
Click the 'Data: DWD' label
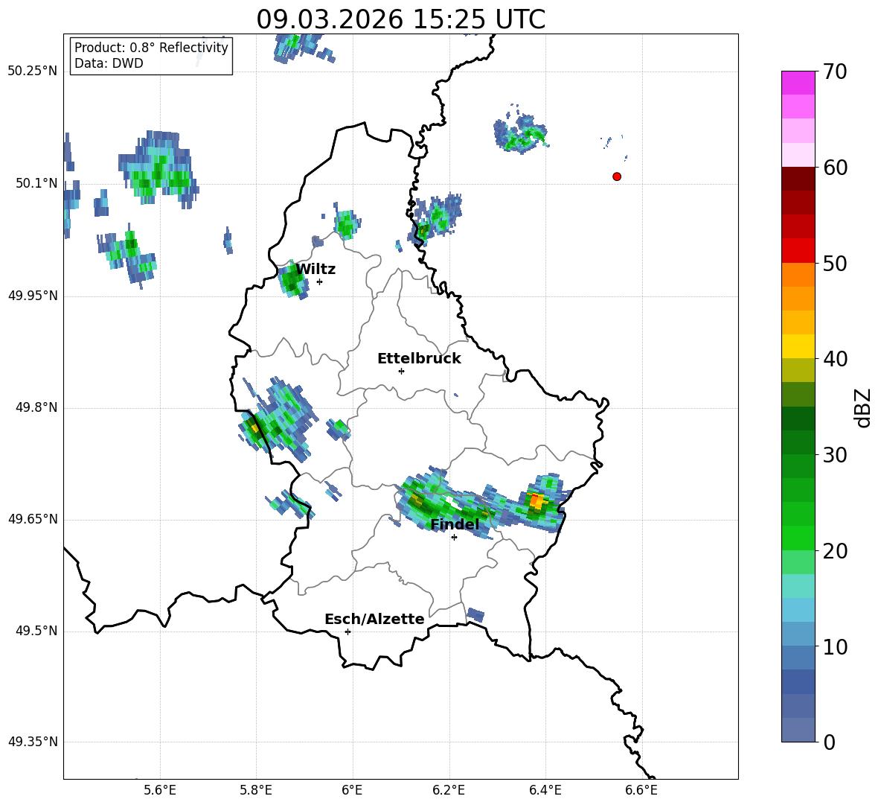[109, 63]
